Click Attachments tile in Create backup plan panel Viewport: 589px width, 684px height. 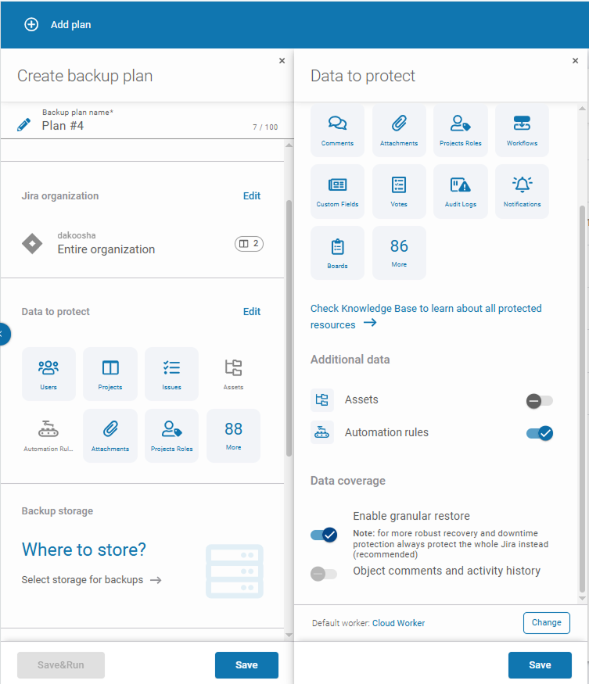pos(110,435)
